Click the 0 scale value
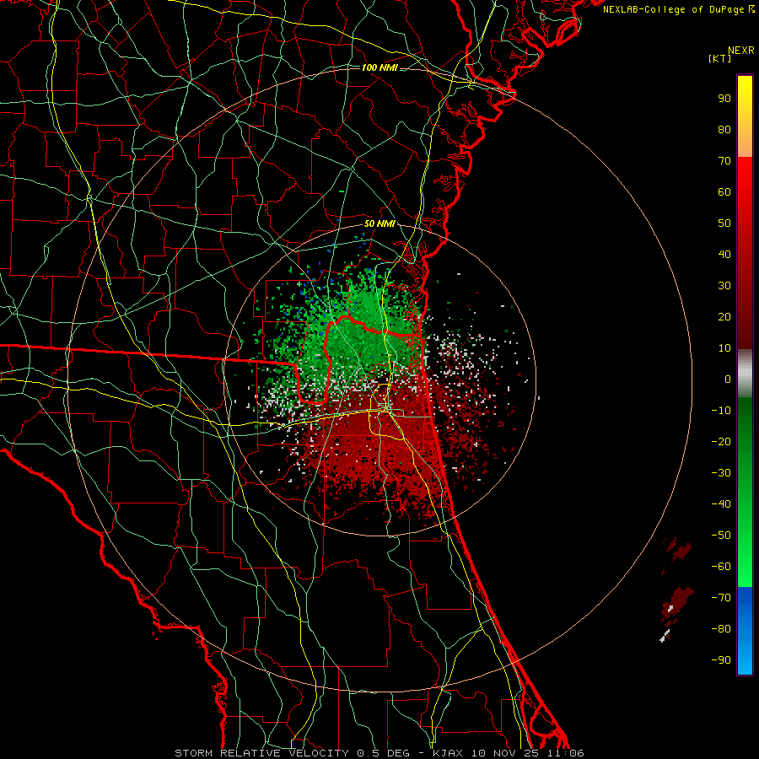Image resolution: width=759 pixels, height=759 pixels. 728,379
